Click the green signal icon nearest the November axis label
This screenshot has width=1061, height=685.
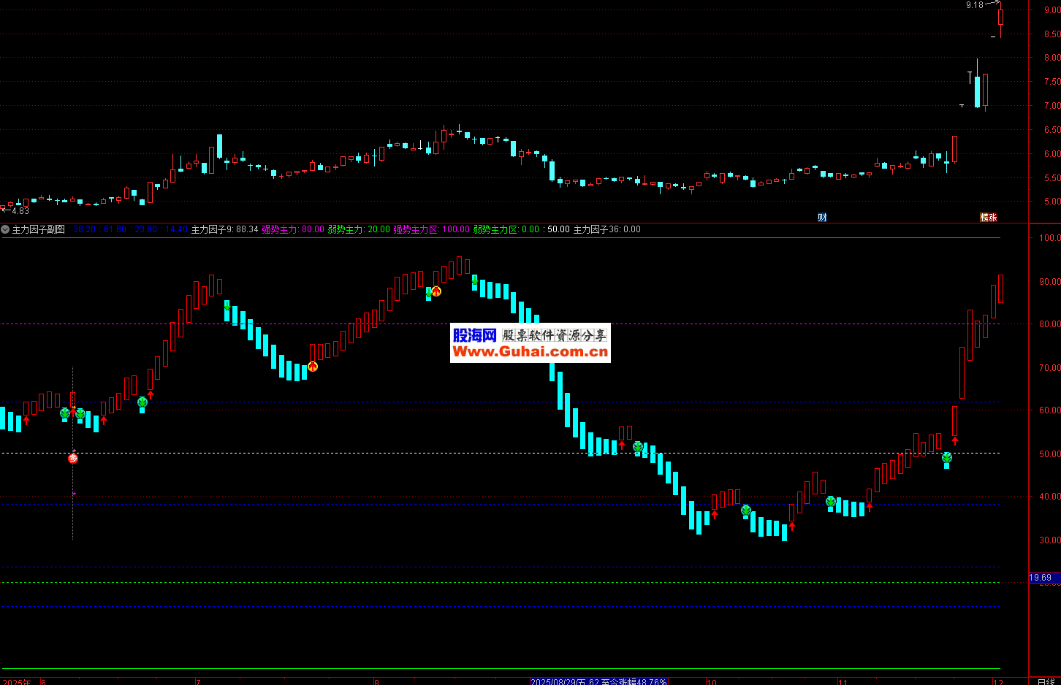click(831, 502)
